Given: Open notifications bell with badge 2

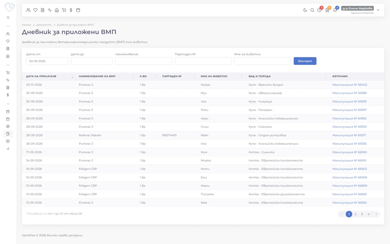Looking at the screenshot, I should point(335,10).
